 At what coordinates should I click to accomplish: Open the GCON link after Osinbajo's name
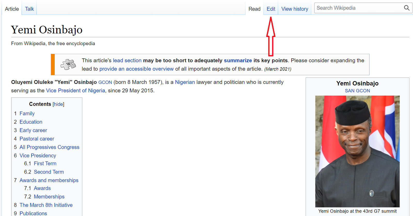(105, 82)
